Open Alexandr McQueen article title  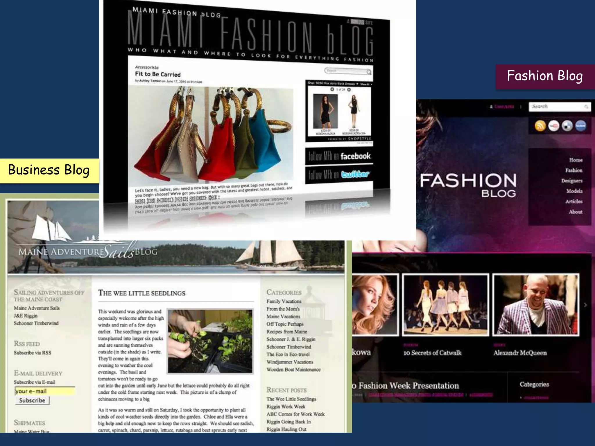coord(520,353)
